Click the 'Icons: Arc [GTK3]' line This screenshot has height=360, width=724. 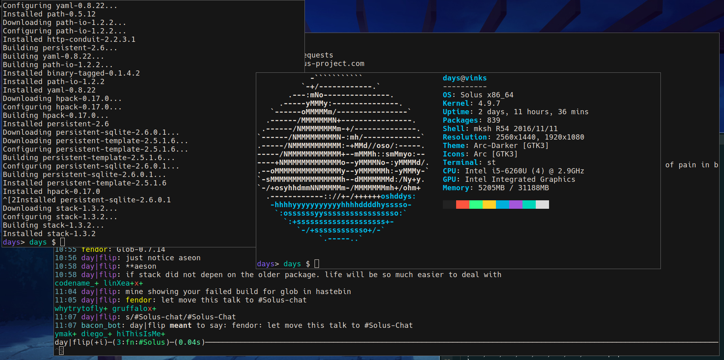coord(480,154)
